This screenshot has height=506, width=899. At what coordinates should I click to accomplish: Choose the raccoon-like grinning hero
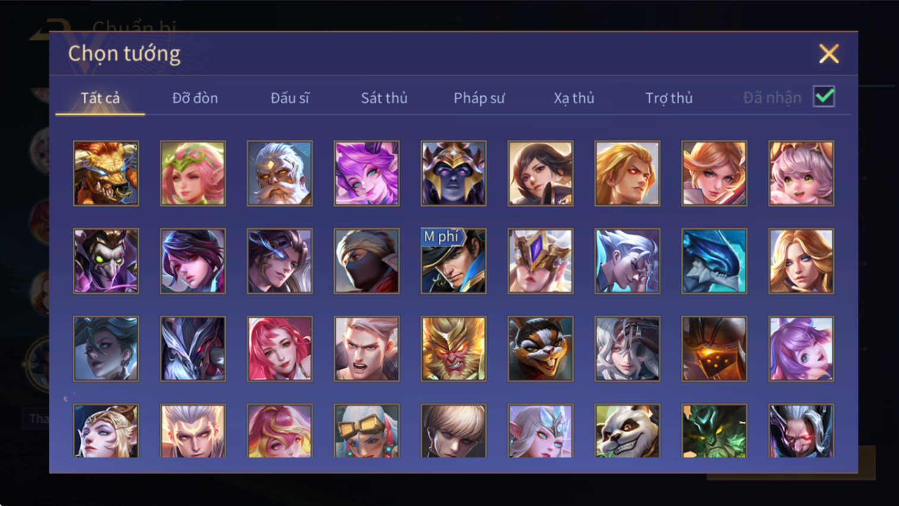click(x=540, y=349)
